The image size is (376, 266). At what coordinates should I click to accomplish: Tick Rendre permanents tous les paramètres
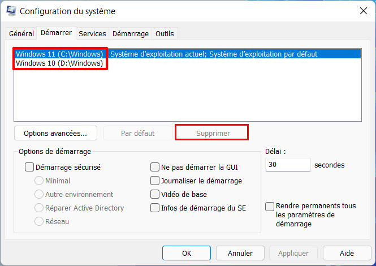(x=270, y=206)
